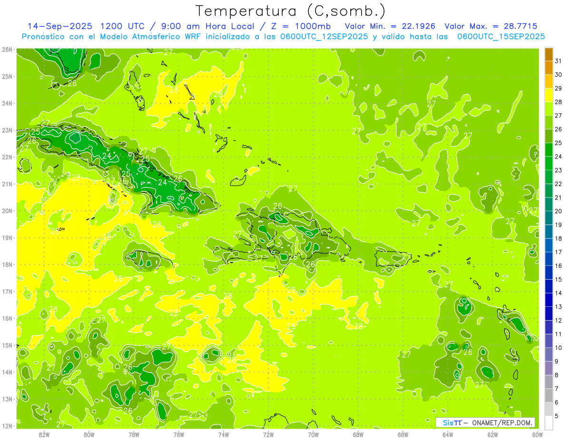
Task: Click the '82W' longitude axis label
Action: tap(44, 434)
